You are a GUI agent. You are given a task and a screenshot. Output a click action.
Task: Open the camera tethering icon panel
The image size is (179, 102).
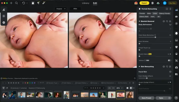point(176,67)
